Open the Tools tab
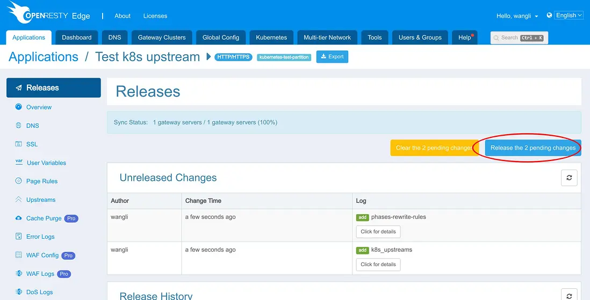 [375, 38]
